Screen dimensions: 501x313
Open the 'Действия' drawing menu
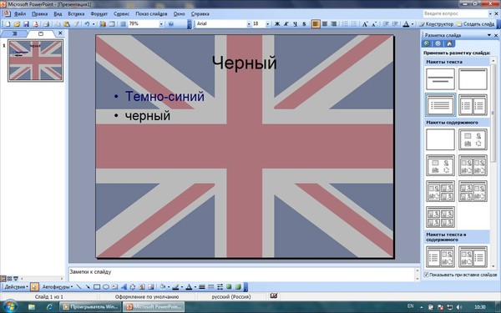point(16,287)
